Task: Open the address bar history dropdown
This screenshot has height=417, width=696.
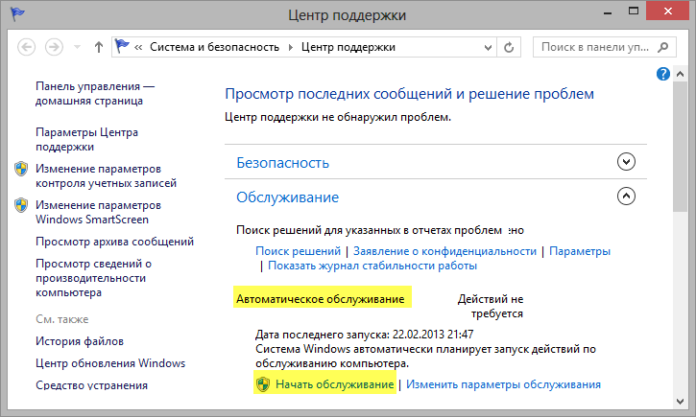Action: click(488, 47)
